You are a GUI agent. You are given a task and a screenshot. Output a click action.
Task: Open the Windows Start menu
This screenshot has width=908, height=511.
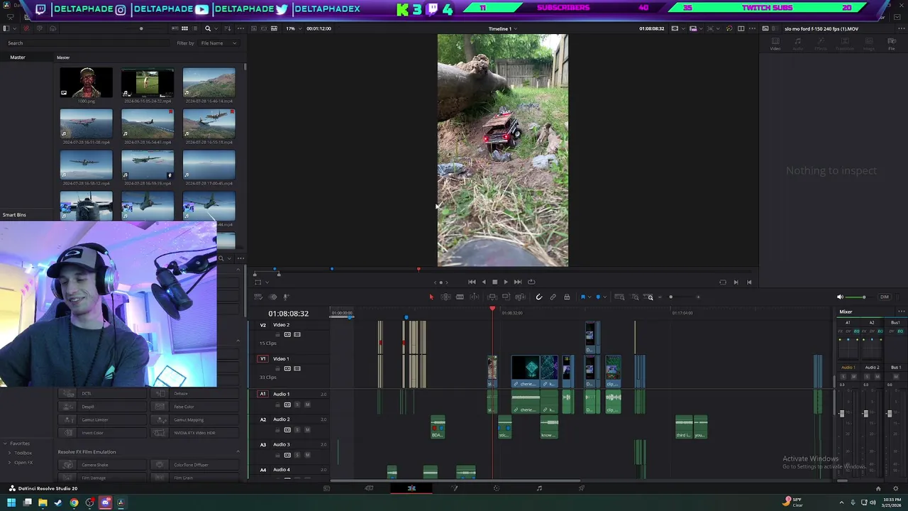tap(11, 503)
